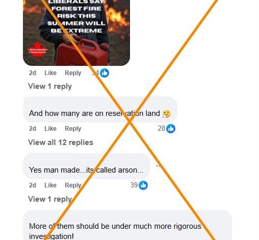
Task: Expand View 1 reply under image comment
Action: (50, 86)
